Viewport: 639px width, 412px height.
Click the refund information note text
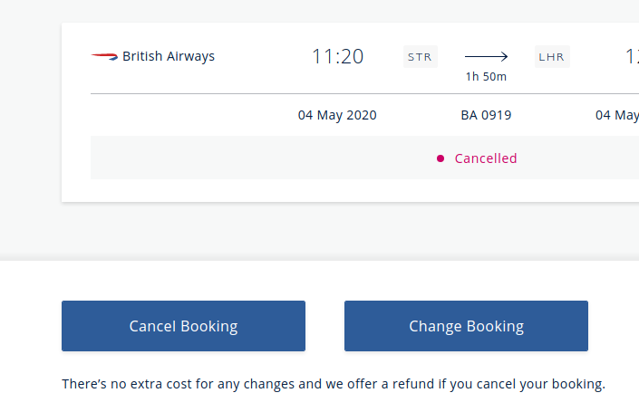click(x=334, y=384)
